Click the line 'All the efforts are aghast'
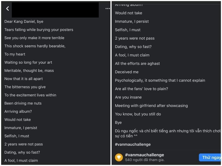Screen dimensions: 222x166 point(137,64)
